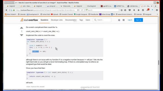Click the text 'will work.'
Screen dimensions: 163x91
click(x=30, y=83)
